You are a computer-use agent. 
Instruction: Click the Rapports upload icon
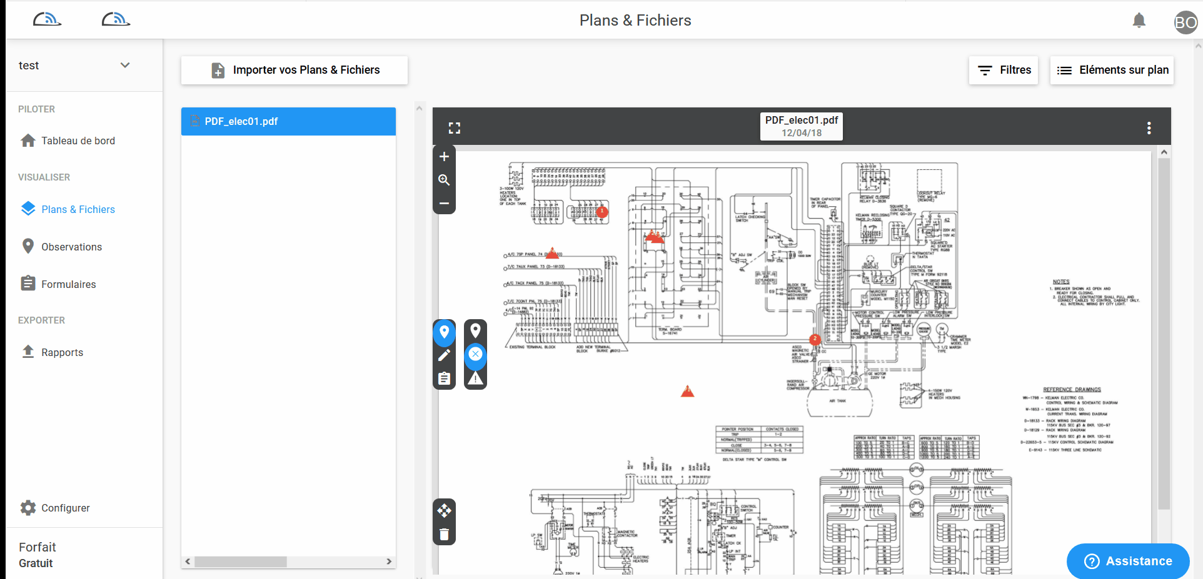click(28, 352)
